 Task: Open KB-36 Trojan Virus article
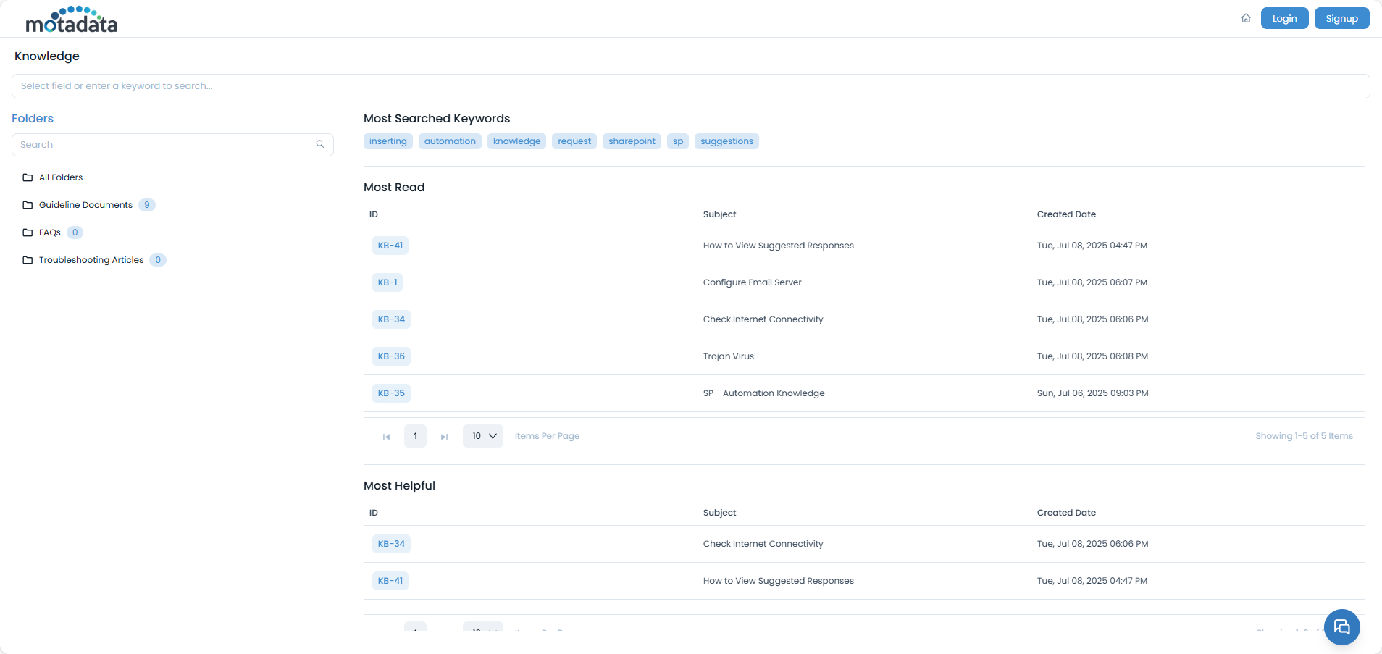391,356
